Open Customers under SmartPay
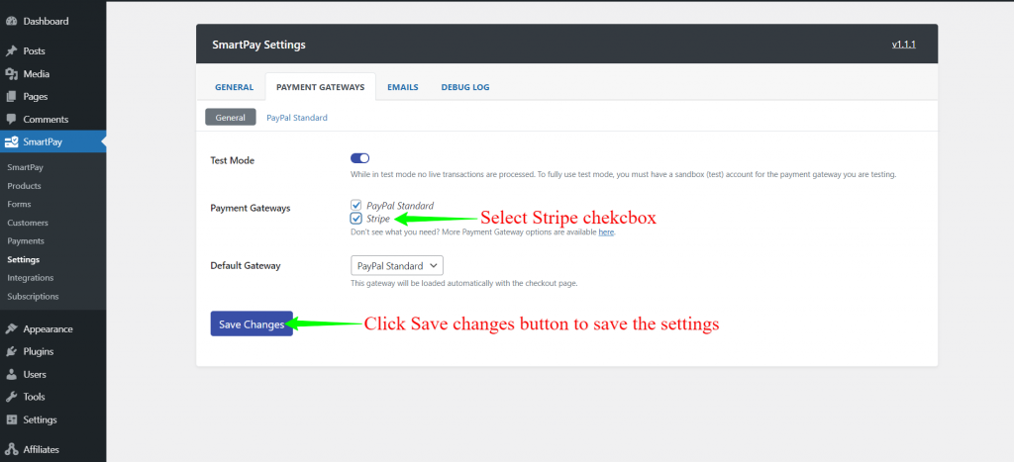 (x=28, y=223)
